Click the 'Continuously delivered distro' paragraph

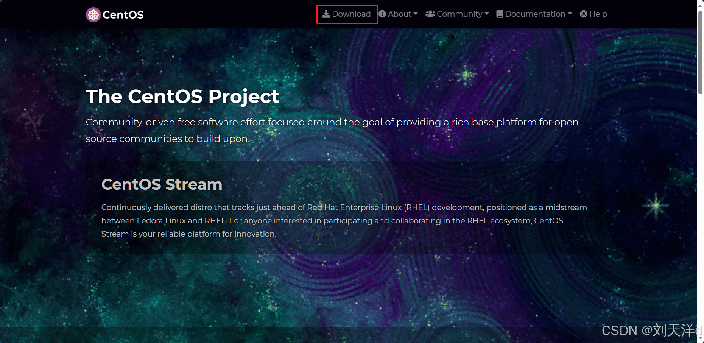(x=344, y=221)
